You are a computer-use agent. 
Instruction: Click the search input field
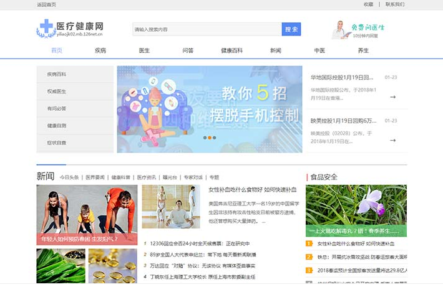pos(206,29)
